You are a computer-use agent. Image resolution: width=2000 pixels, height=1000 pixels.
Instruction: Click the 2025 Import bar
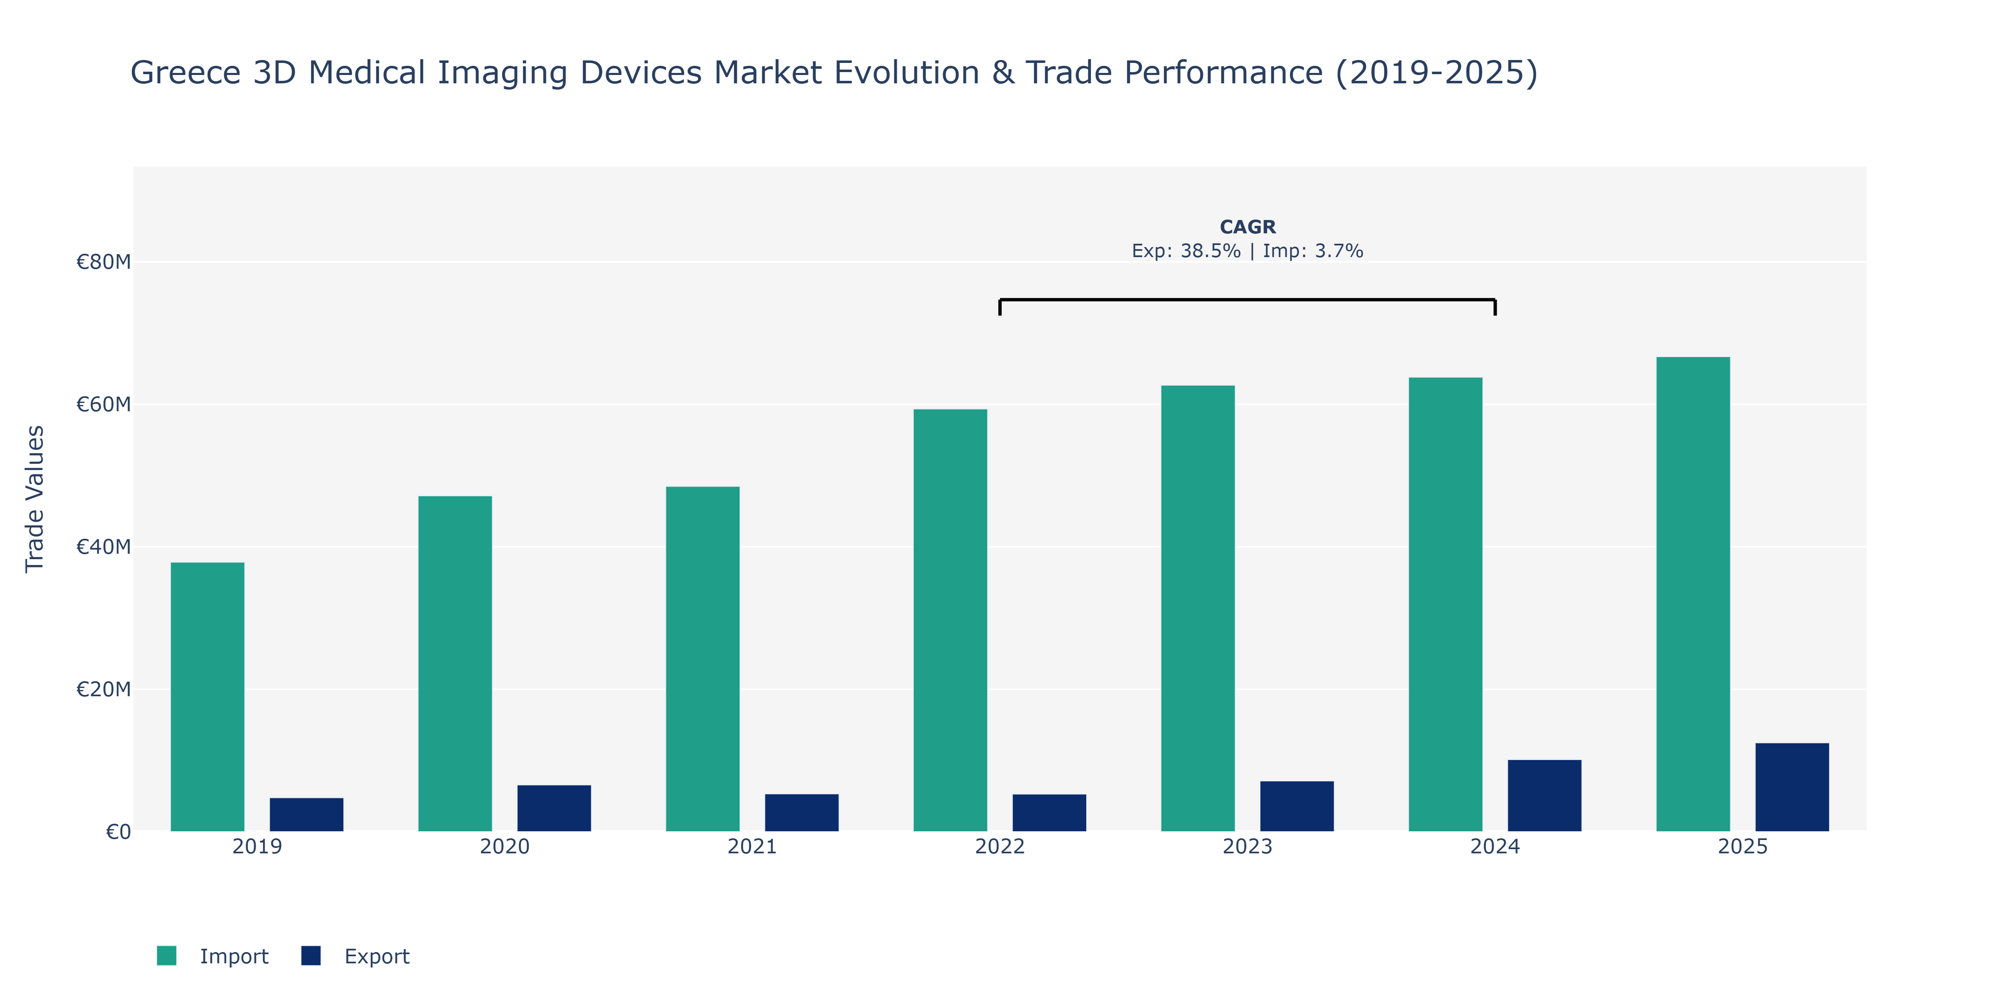click(1693, 594)
